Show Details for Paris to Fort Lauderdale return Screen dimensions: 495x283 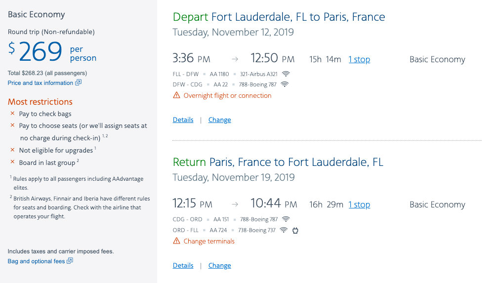(x=183, y=265)
